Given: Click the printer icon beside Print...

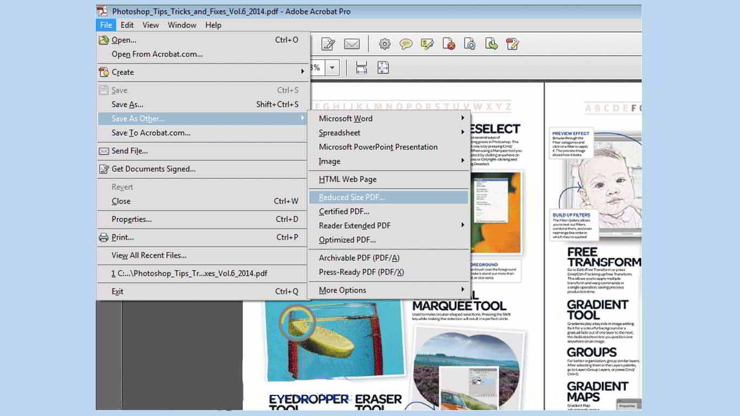Looking at the screenshot, I should click(x=103, y=237).
